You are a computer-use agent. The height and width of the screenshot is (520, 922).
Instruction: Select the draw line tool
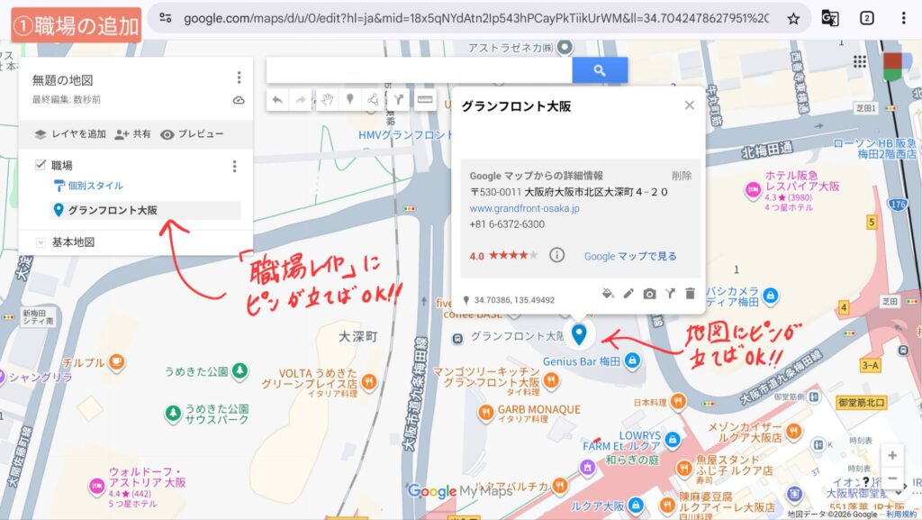tap(374, 100)
